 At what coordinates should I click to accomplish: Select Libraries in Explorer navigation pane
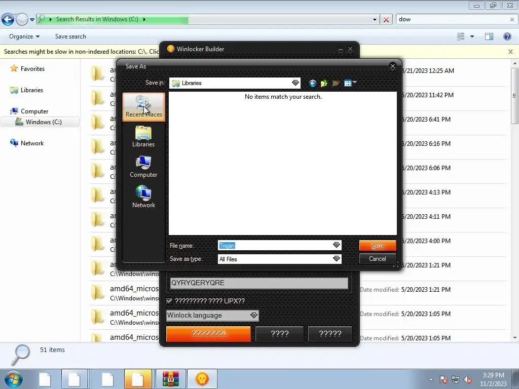32,90
